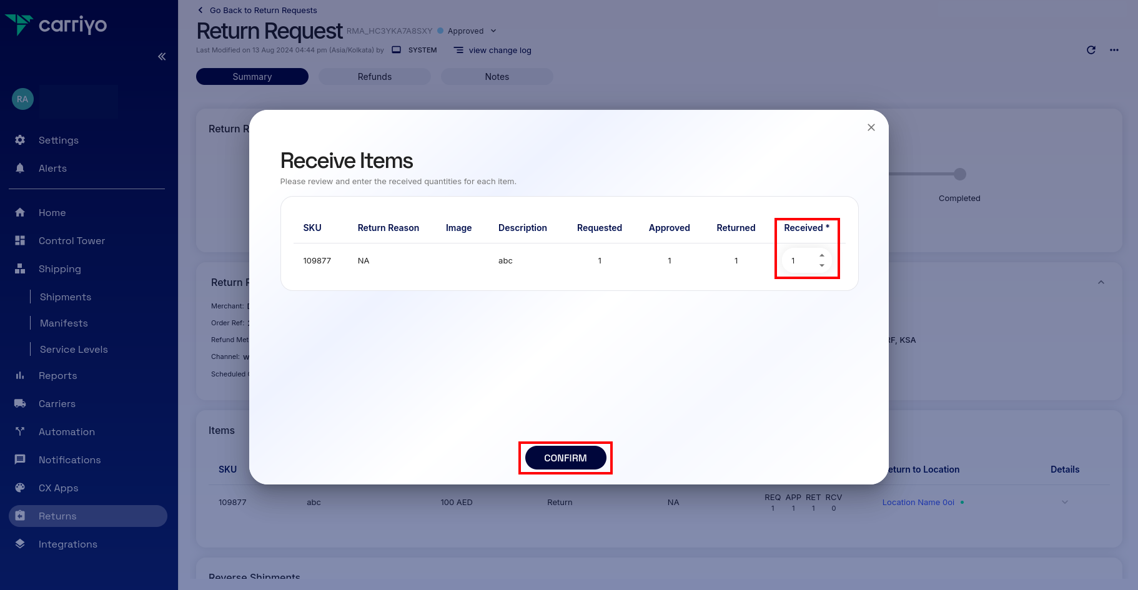
Task: Click the Settings gear icon in sidebar
Action: coord(20,140)
